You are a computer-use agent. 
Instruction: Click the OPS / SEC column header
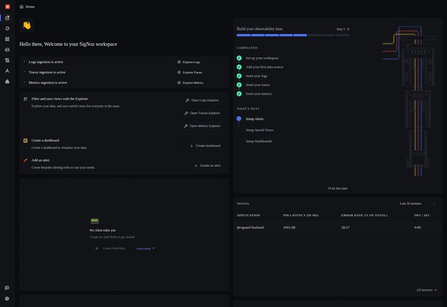(422, 216)
